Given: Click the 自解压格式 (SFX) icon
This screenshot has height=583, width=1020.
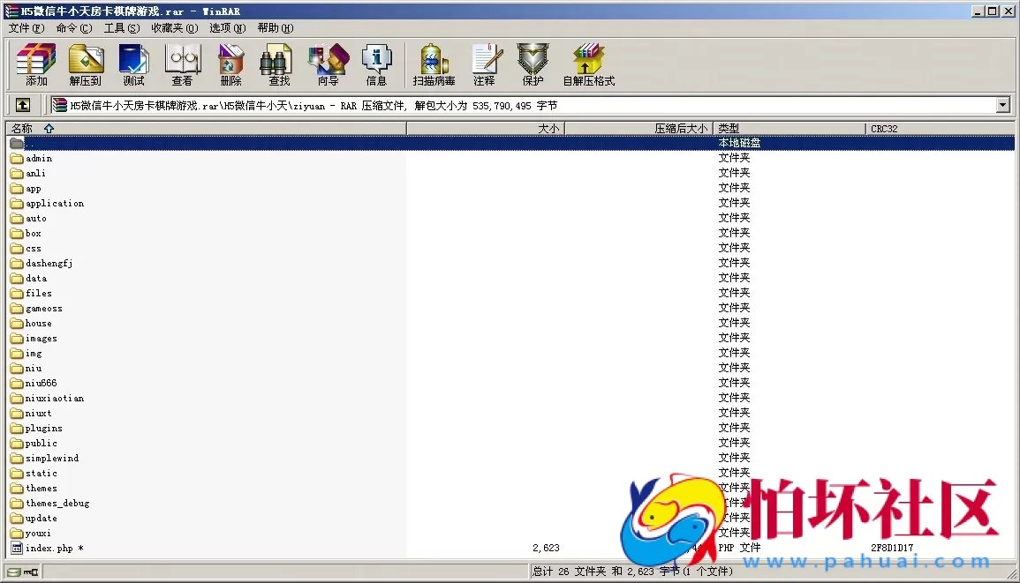Looking at the screenshot, I should click(588, 65).
